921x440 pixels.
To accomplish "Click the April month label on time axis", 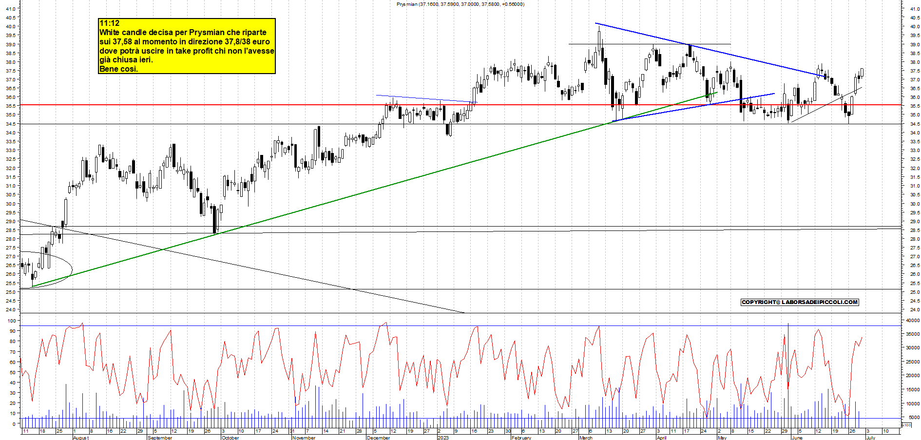I will coord(661,438).
